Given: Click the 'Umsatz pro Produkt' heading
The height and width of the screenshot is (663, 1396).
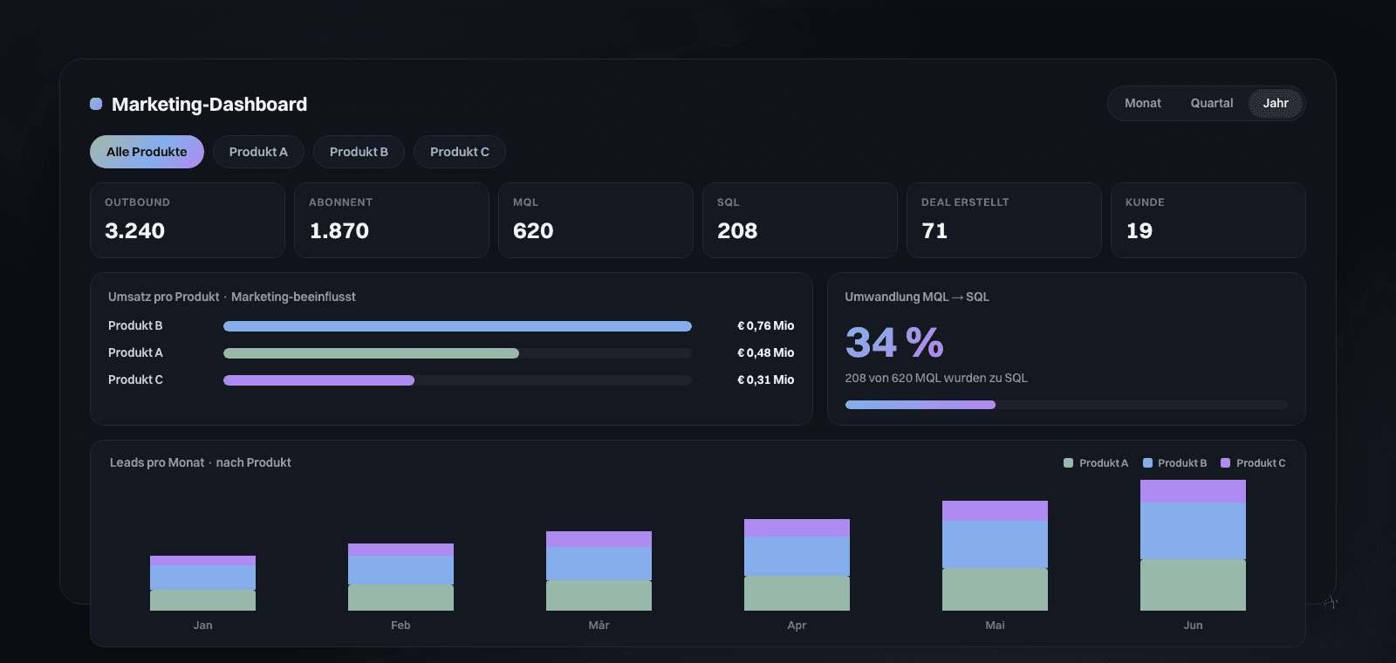Looking at the screenshot, I should pyautogui.click(x=164, y=297).
